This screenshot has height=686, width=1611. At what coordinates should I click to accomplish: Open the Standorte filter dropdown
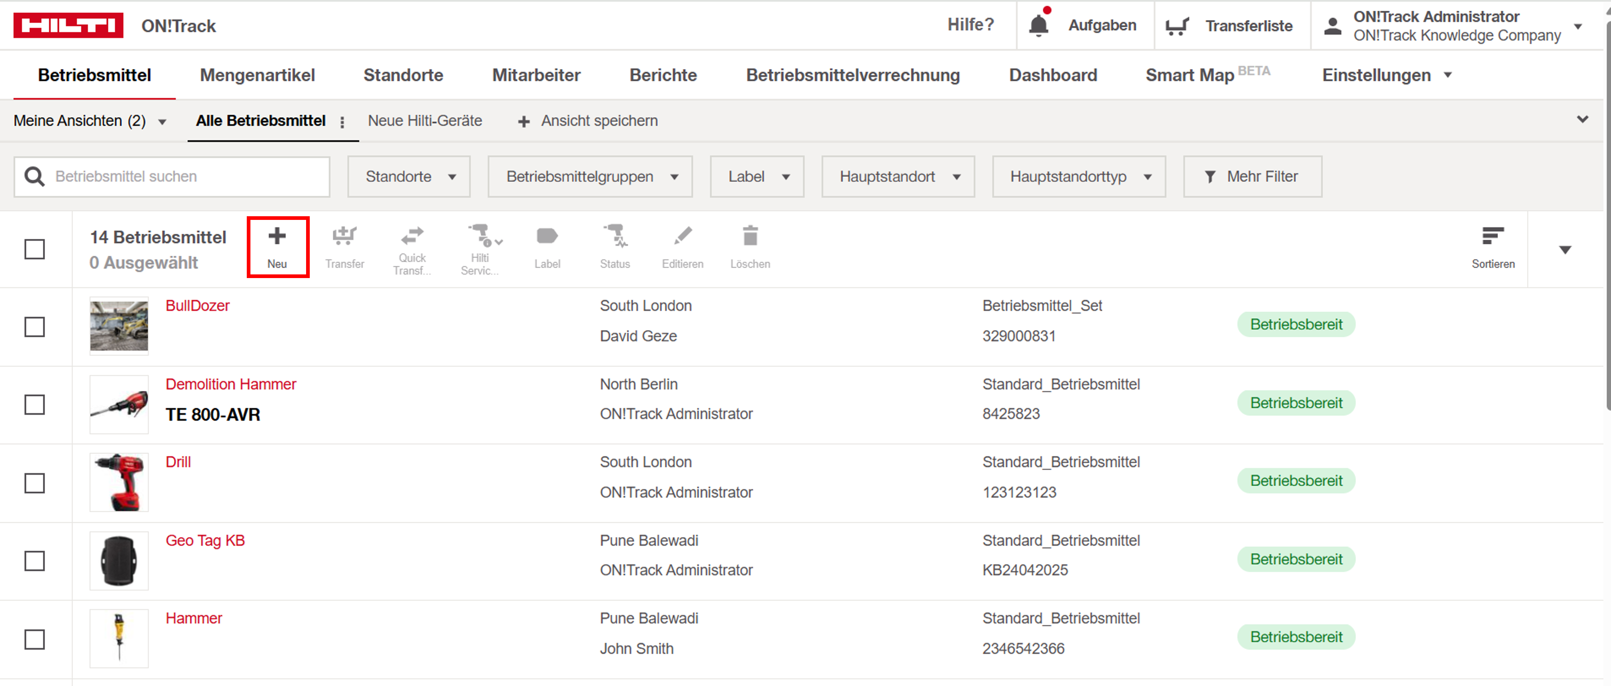[409, 177]
